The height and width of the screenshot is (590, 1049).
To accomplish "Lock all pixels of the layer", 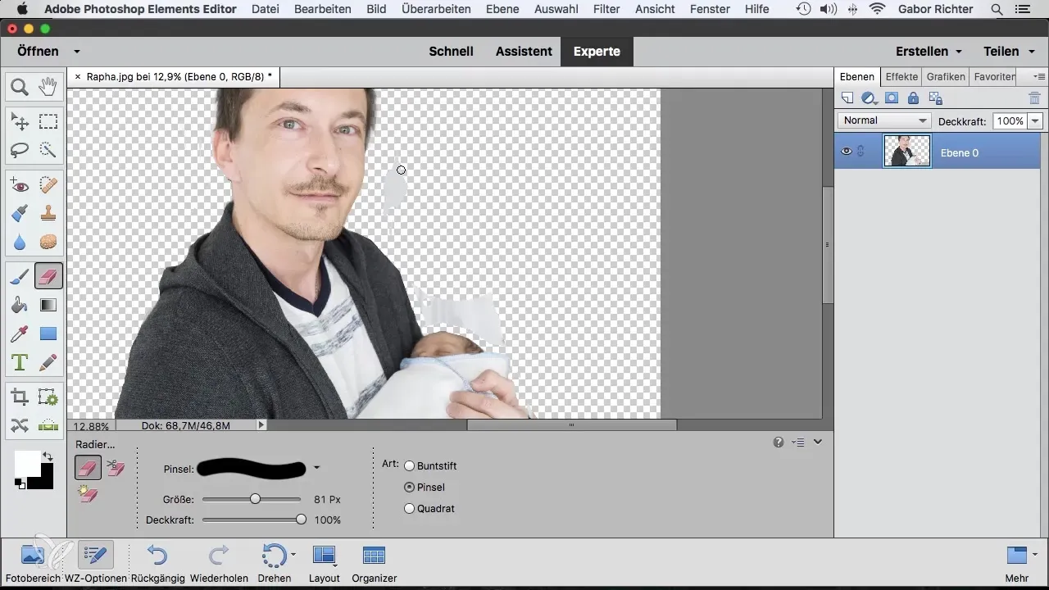I will point(913,98).
